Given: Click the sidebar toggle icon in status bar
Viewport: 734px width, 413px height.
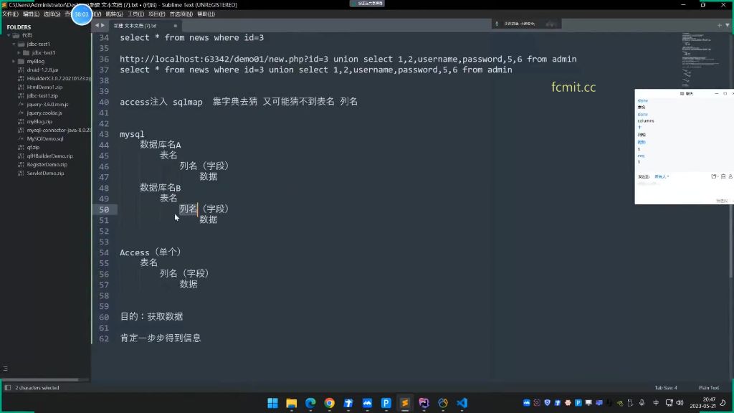Looking at the screenshot, I should click(7, 388).
